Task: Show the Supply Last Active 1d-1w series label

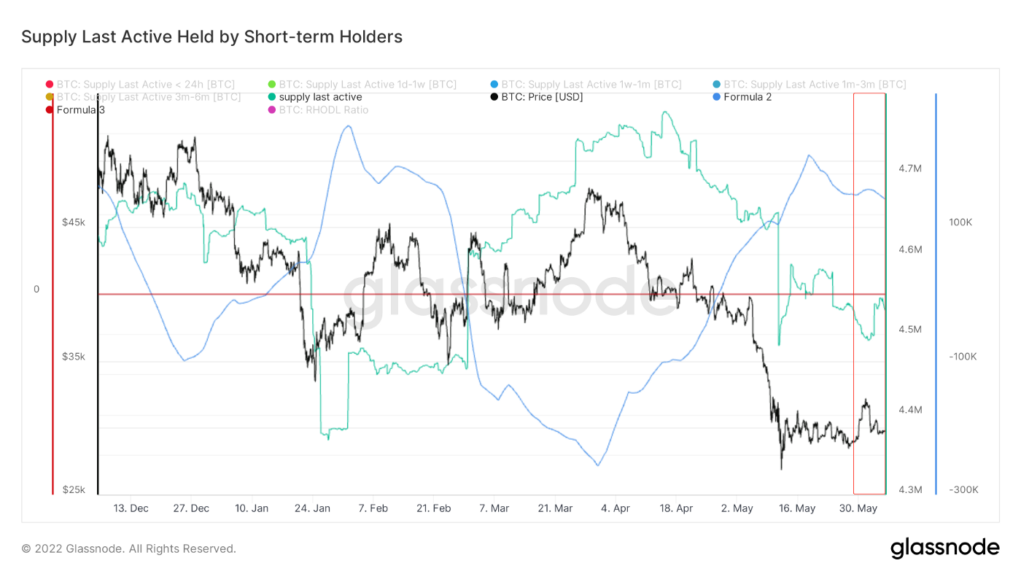Action: click(368, 85)
